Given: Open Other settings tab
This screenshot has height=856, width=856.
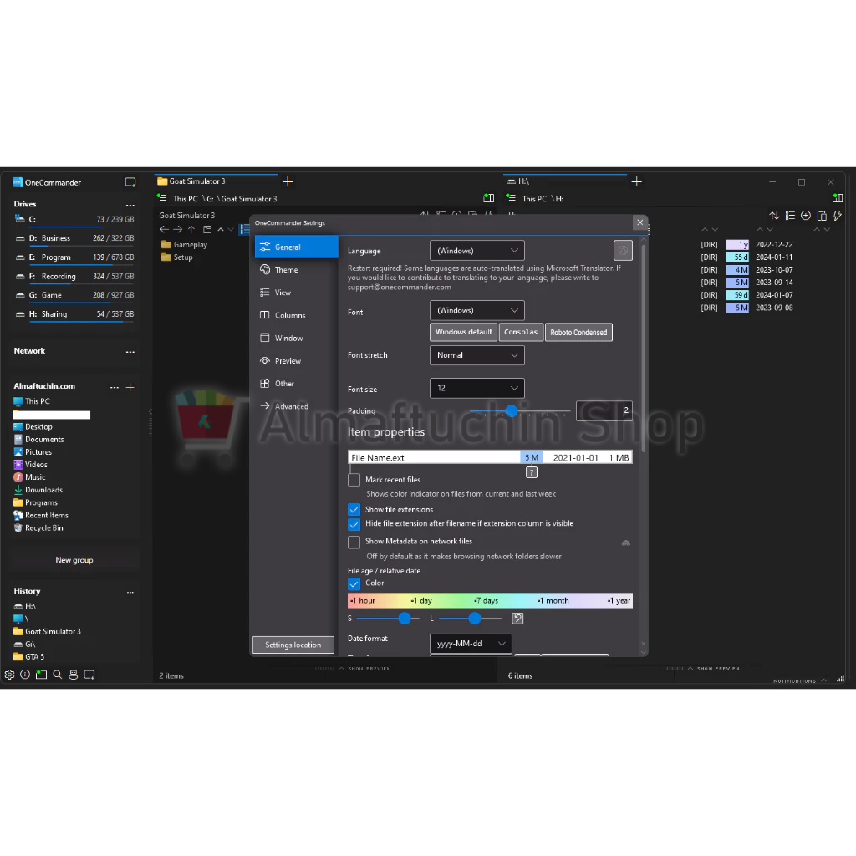Looking at the screenshot, I should coord(297,383).
